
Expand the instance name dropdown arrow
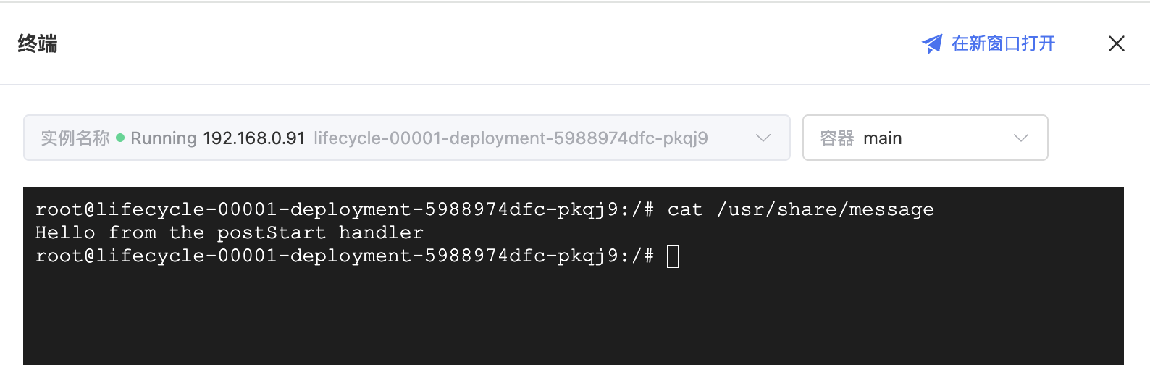click(x=763, y=138)
